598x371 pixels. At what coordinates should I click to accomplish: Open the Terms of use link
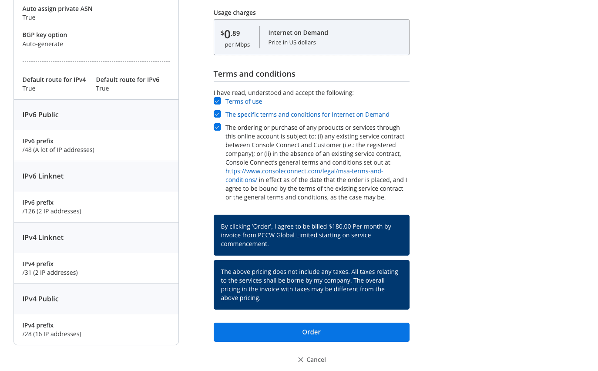[x=244, y=101]
